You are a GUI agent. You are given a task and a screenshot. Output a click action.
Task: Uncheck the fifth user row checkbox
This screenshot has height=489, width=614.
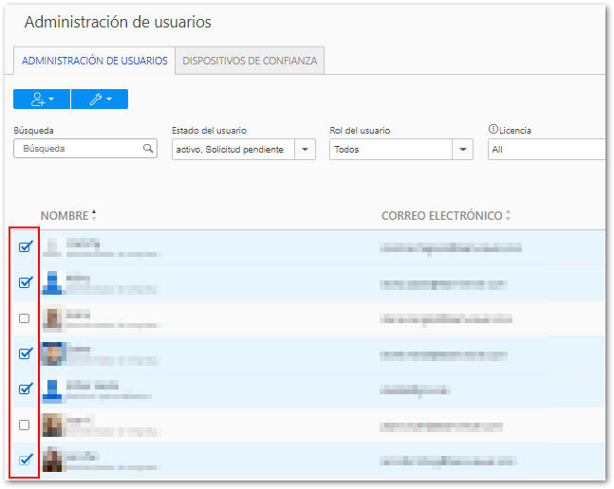coord(25,389)
